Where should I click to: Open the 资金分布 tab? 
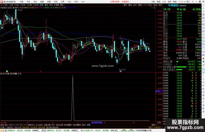pos(18,127)
